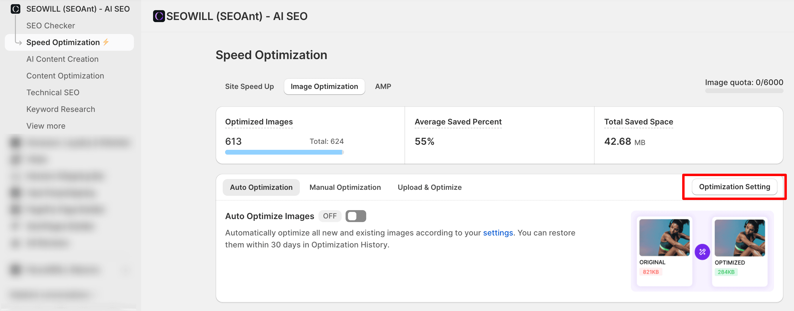This screenshot has height=311, width=794.
Task: Open the Optimization Setting button
Action: click(734, 187)
